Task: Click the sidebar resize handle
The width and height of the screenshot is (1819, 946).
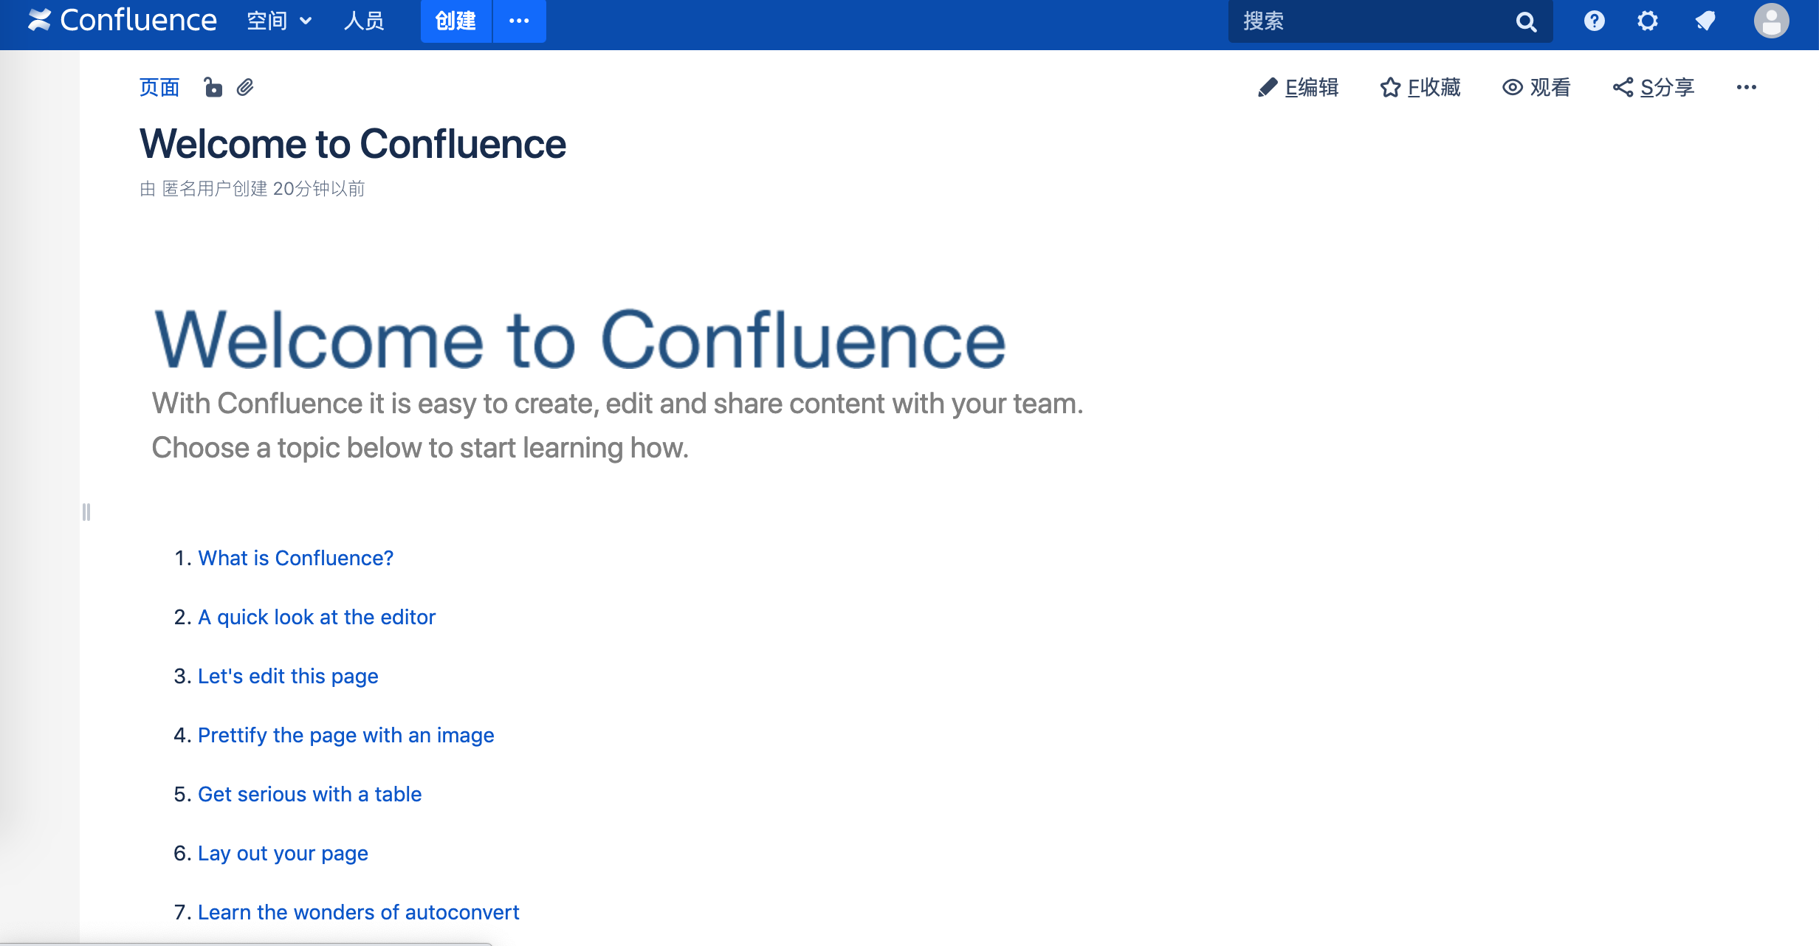Action: click(x=86, y=511)
